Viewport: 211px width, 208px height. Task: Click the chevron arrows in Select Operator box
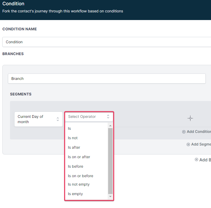(108, 117)
